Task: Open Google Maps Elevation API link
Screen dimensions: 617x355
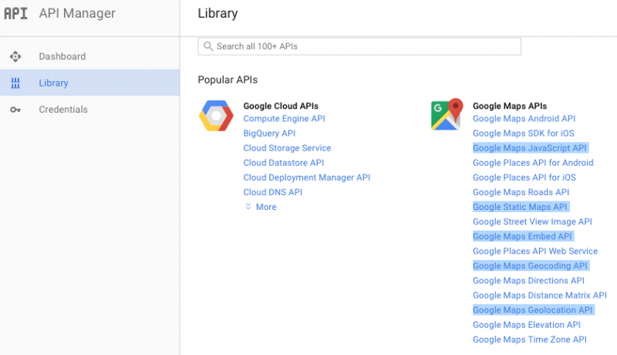Action: (527, 325)
